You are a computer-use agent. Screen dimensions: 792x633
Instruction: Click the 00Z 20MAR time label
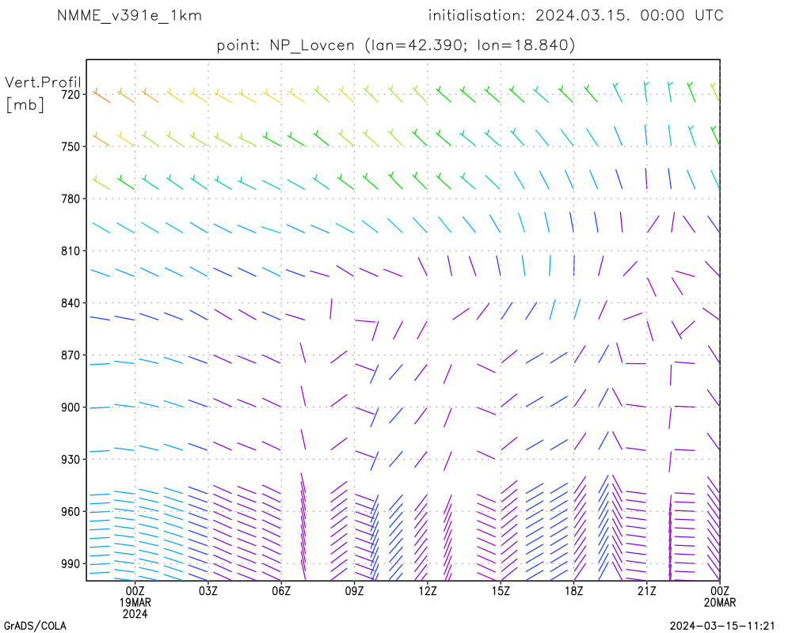pyautogui.click(x=720, y=597)
